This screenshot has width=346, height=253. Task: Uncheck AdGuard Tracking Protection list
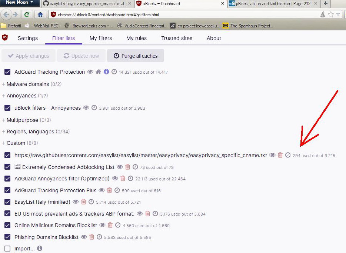[7, 72]
